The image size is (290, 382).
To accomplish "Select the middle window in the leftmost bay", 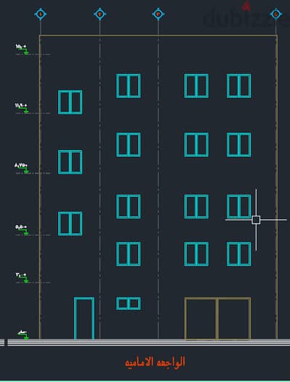I will tap(70, 162).
